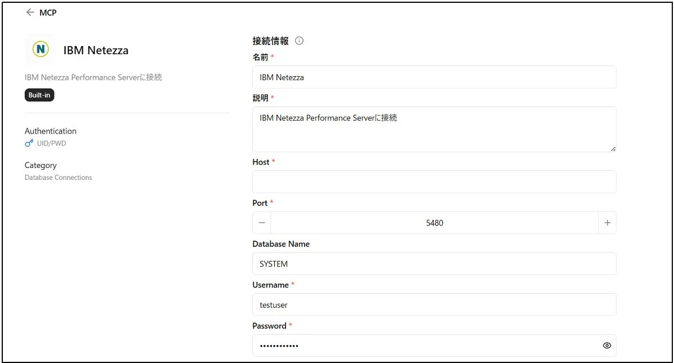Click the Database Name field label
Viewport: 674px width, 363px height.
click(281, 244)
